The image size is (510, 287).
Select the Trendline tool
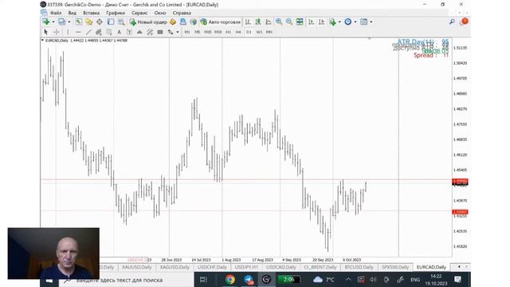pyautogui.click(x=88, y=32)
